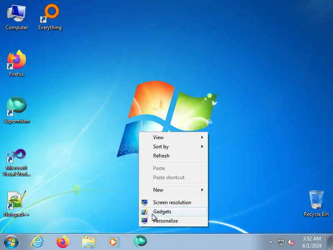Launch Firefox from the taskbar
333x250 pixels.
[x=63, y=242]
